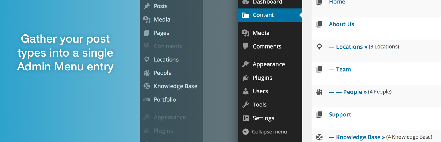Click the Content folder icon
This screenshot has height=142, width=441.
point(246,15)
